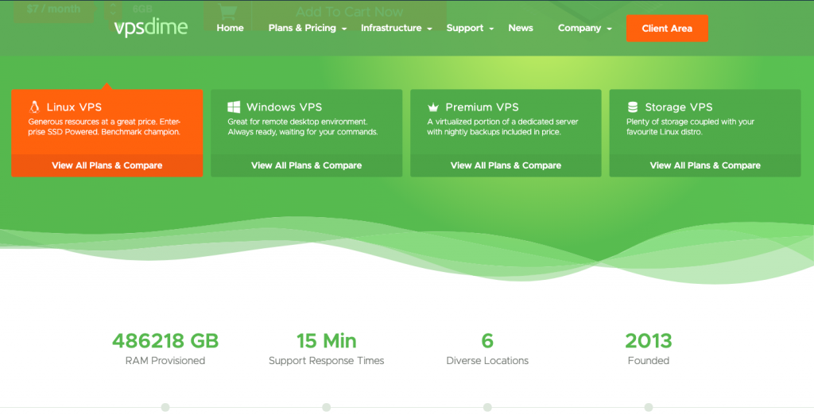Click timeline dot below Diverse Locations

tap(487, 407)
